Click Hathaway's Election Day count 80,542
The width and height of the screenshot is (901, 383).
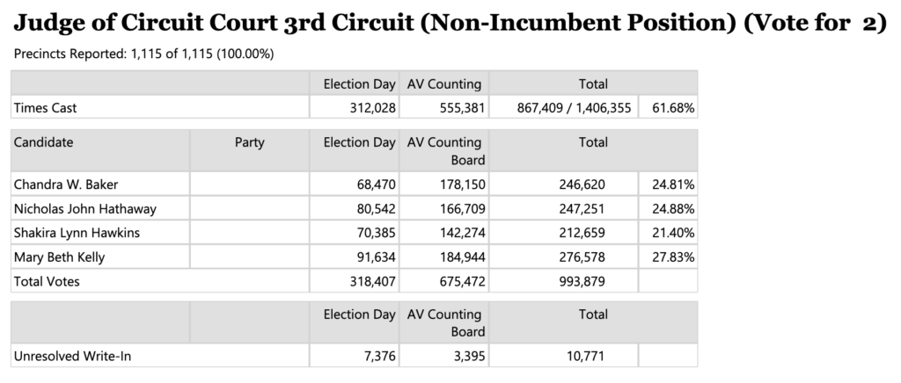click(373, 209)
